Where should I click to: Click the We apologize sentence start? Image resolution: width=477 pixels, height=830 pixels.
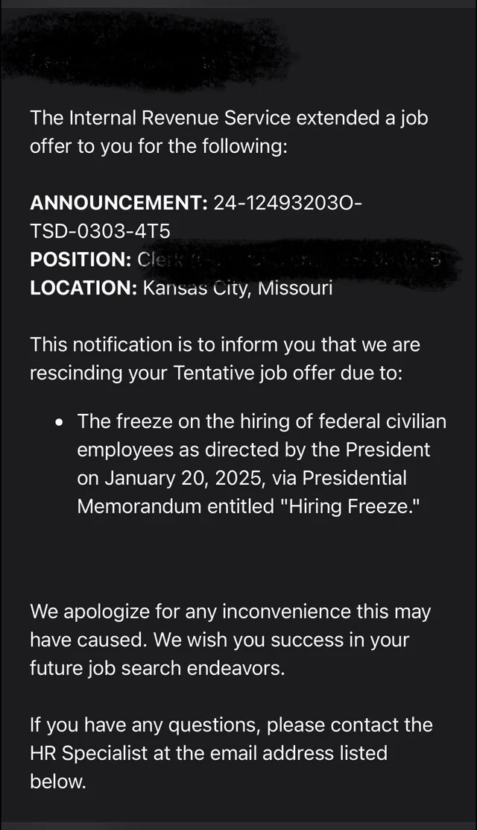click(x=86, y=612)
